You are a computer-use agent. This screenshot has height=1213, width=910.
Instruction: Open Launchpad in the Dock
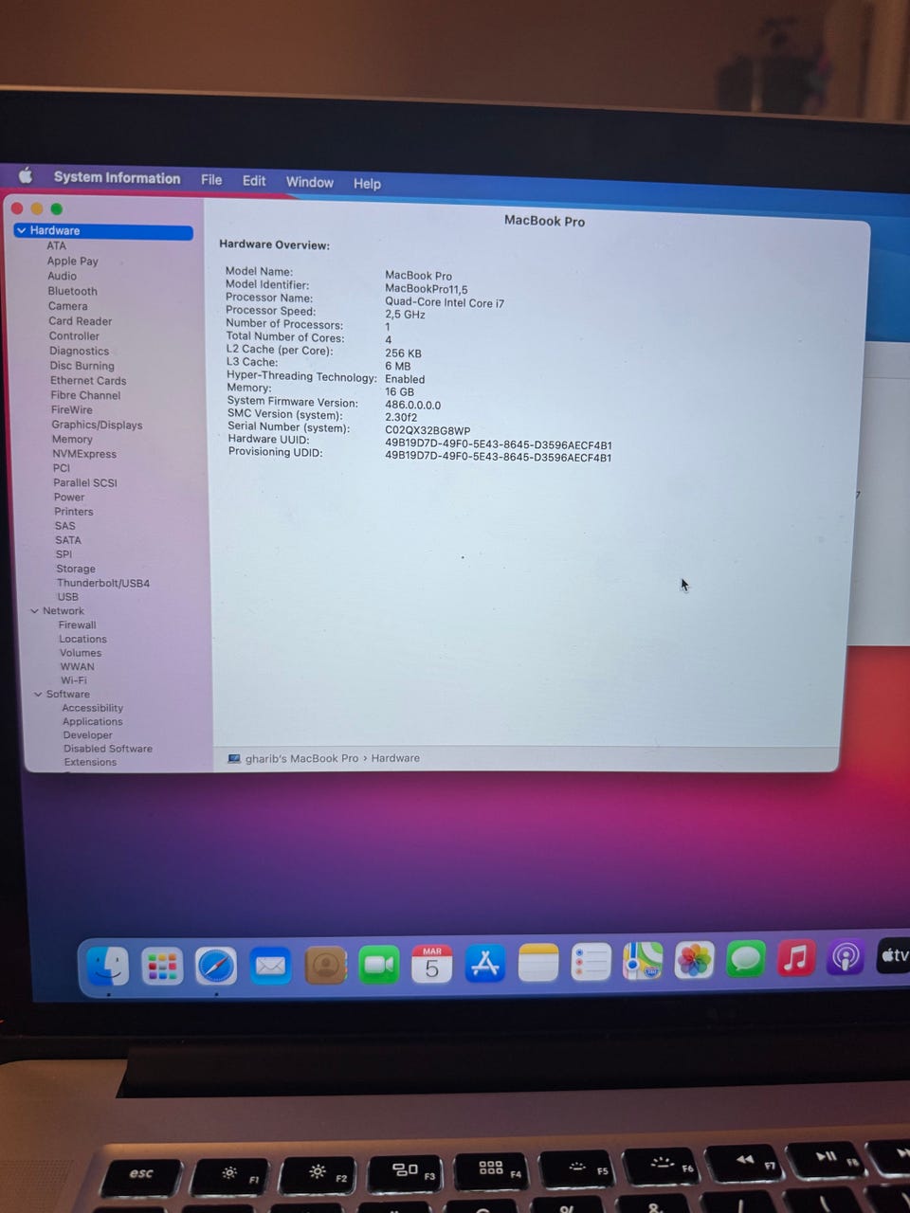(x=162, y=967)
